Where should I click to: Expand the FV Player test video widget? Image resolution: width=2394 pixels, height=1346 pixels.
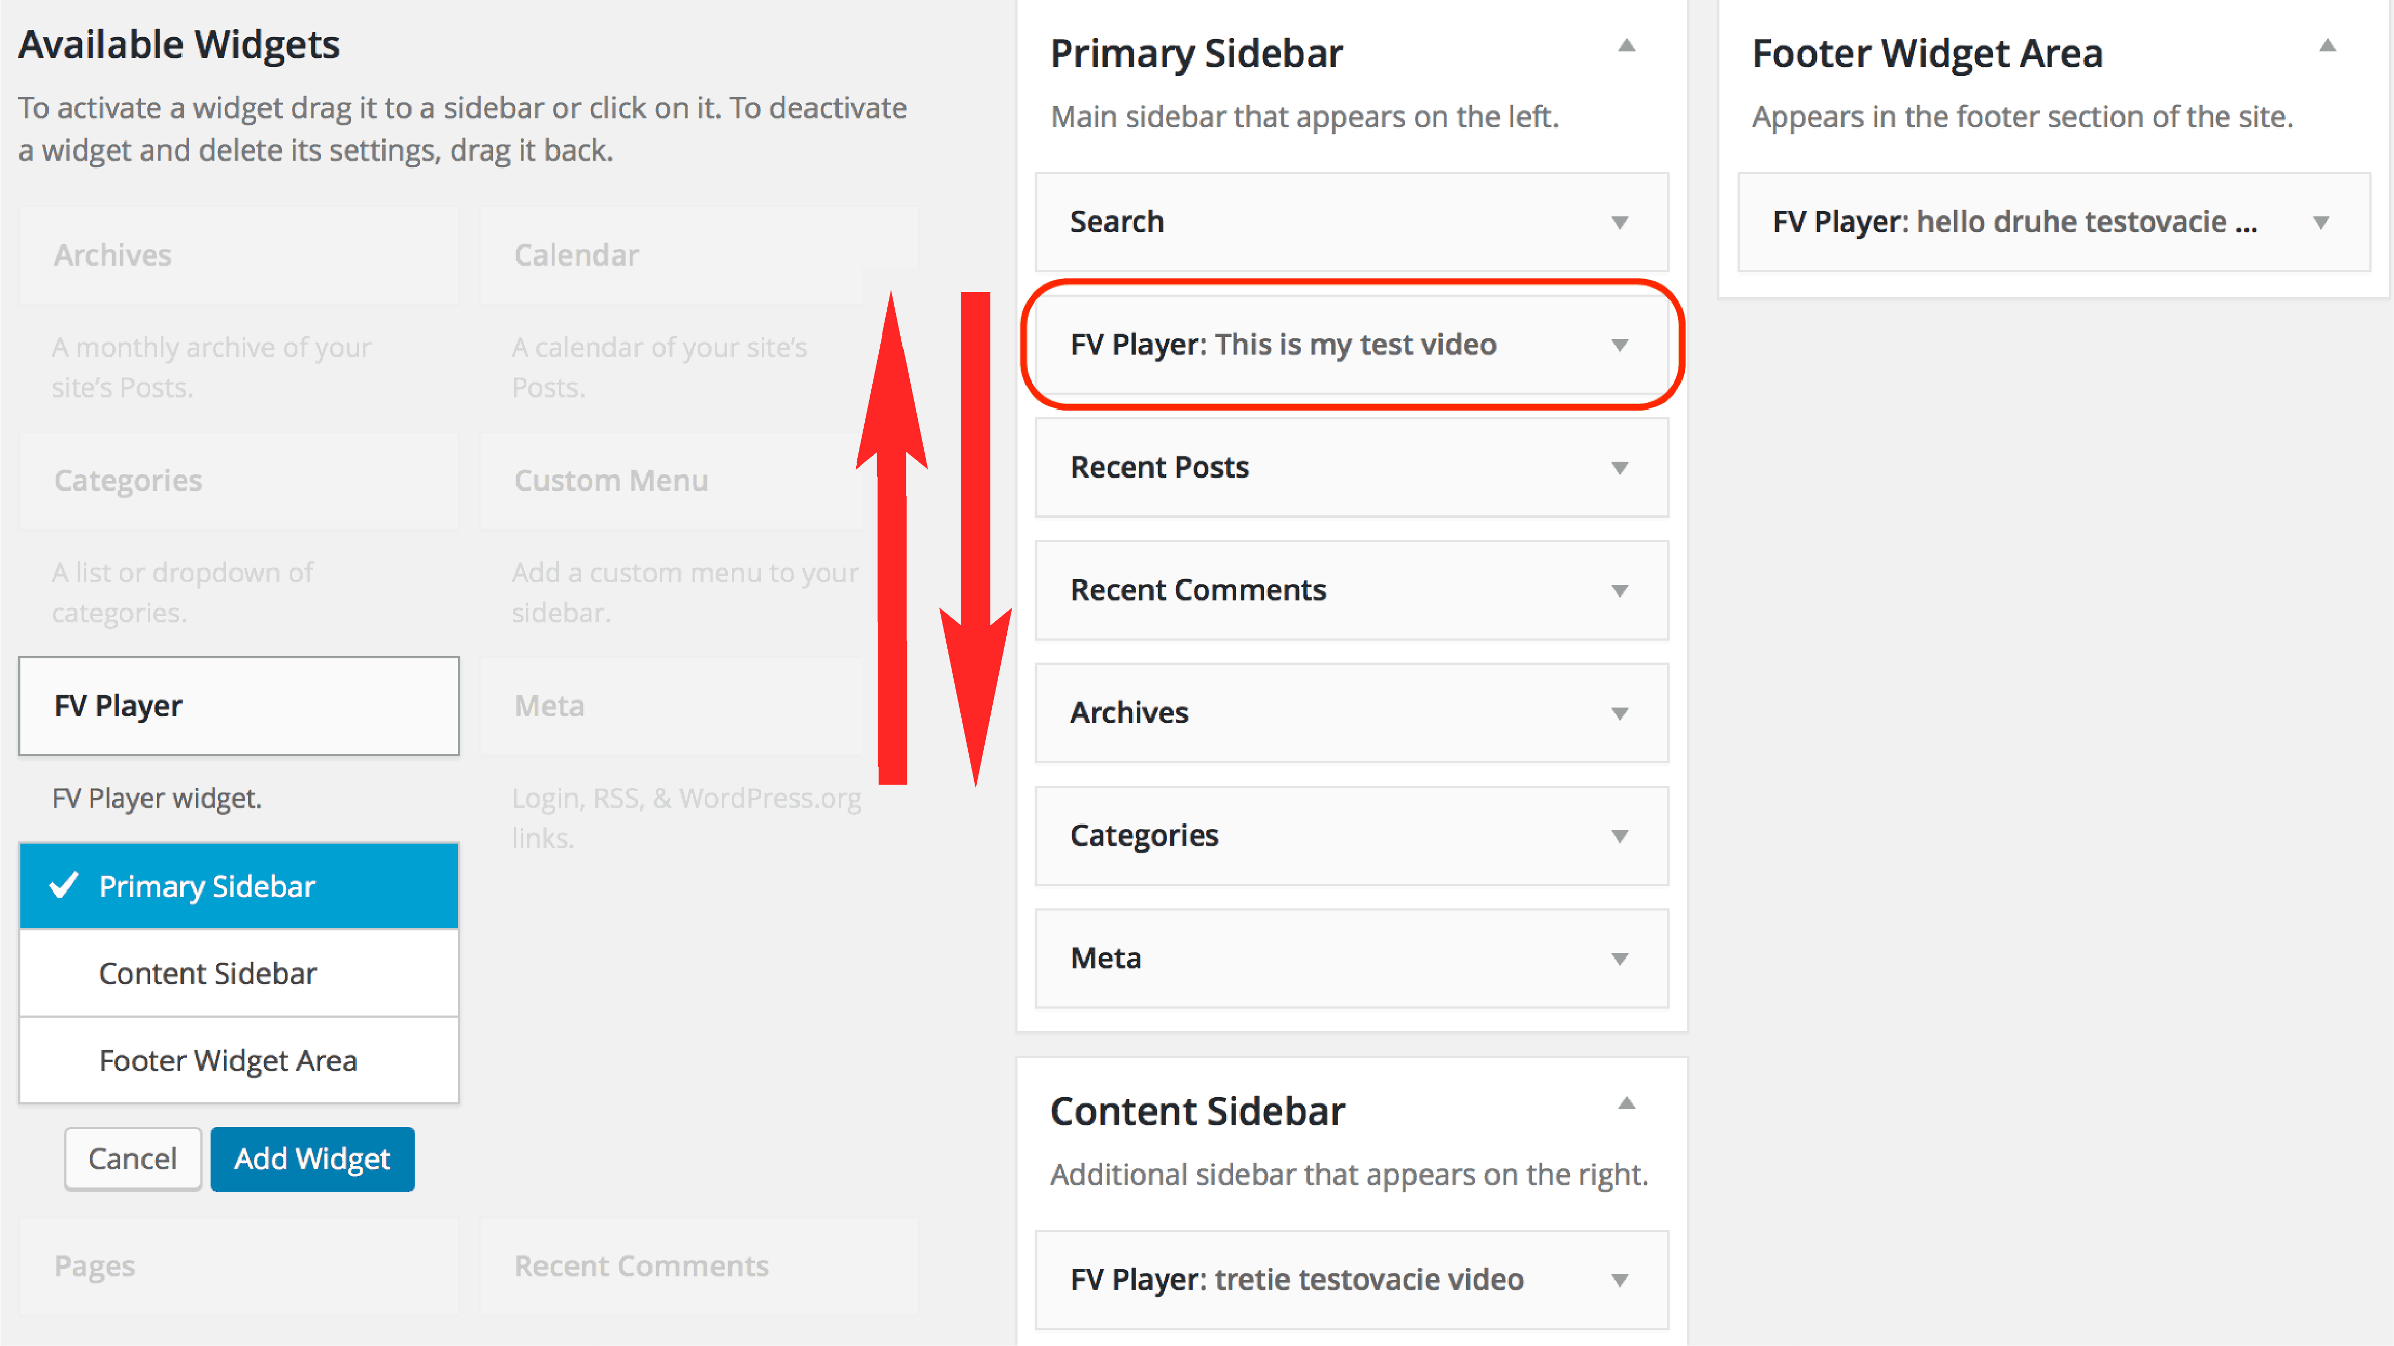click(x=1619, y=344)
